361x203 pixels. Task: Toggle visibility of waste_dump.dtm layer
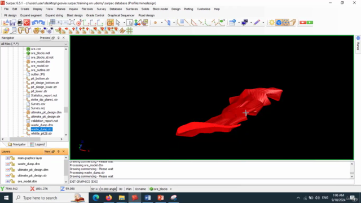pyautogui.click(x=8, y=164)
